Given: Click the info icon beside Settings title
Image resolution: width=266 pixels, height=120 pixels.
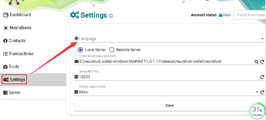Looking at the screenshot, I should pos(111,16).
